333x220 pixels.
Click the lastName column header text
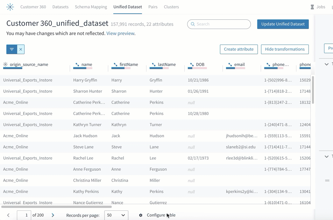(x=167, y=64)
